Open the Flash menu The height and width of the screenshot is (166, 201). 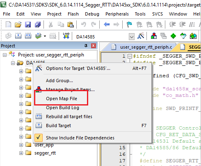[73, 14]
